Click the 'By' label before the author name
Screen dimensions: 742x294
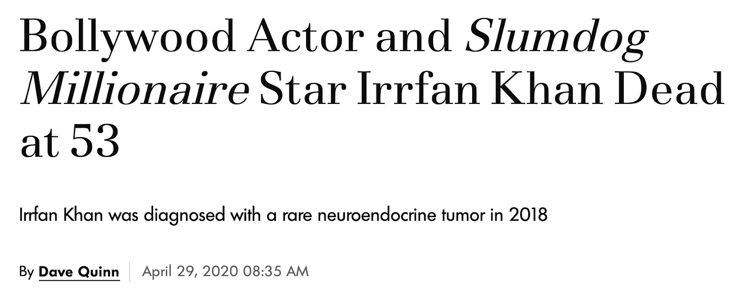(x=26, y=272)
